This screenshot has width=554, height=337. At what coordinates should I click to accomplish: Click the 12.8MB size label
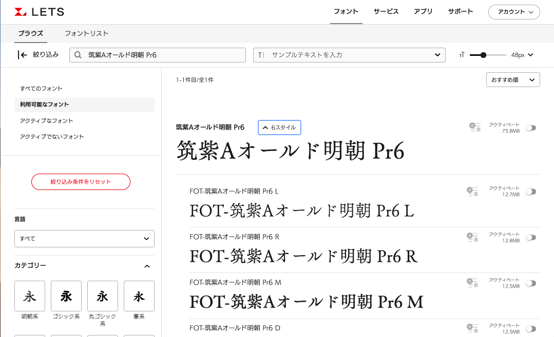pos(511,240)
